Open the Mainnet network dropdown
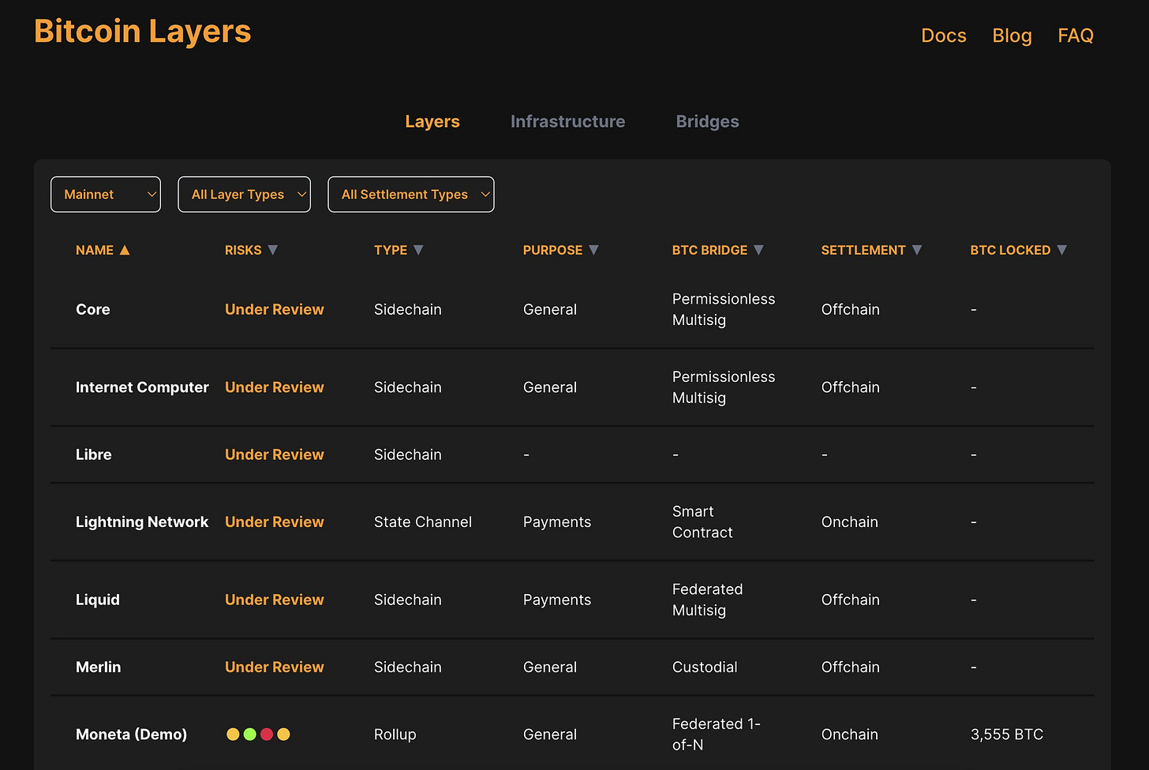The height and width of the screenshot is (770, 1149). (x=106, y=194)
